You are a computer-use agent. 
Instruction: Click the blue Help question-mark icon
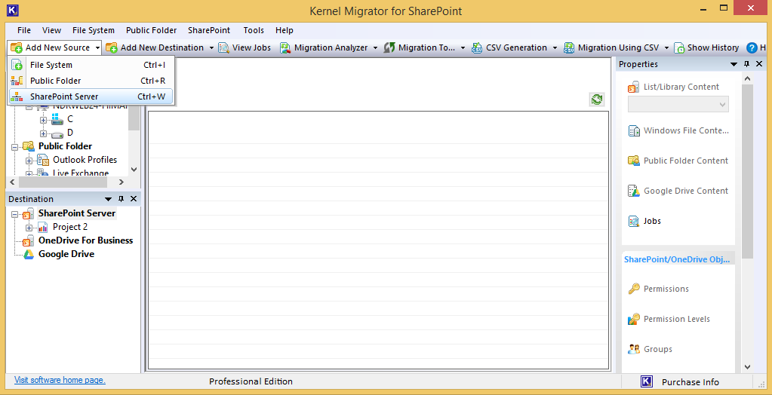point(752,47)
